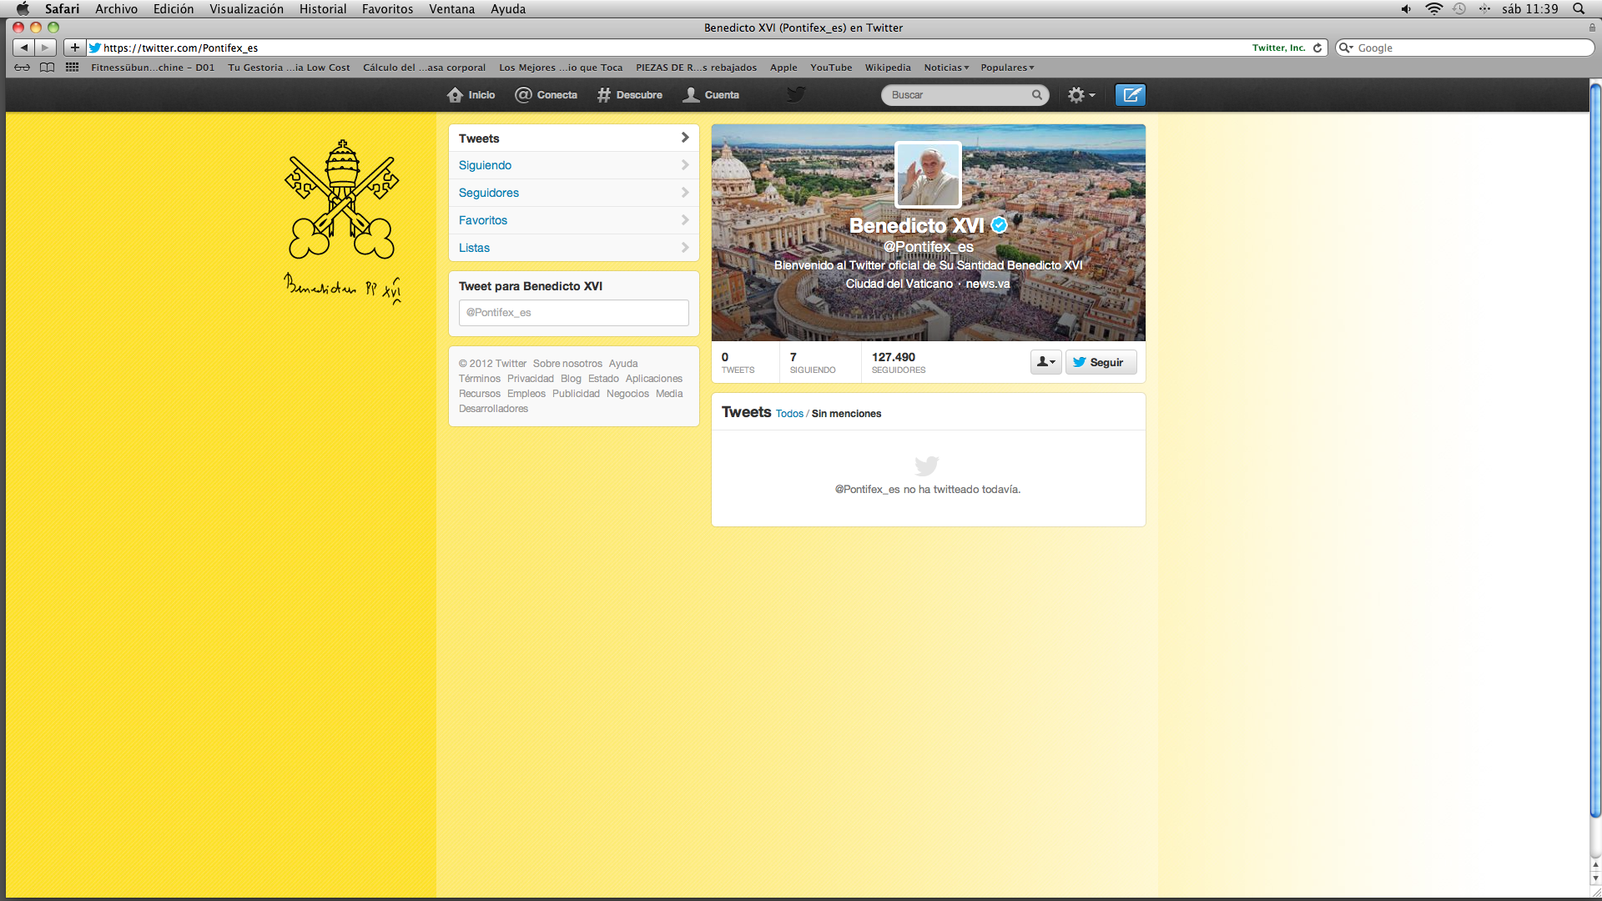Open the Apple bookmark

click(783, 68)
